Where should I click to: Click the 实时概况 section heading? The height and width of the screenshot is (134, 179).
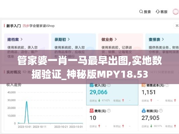point(13,72)
